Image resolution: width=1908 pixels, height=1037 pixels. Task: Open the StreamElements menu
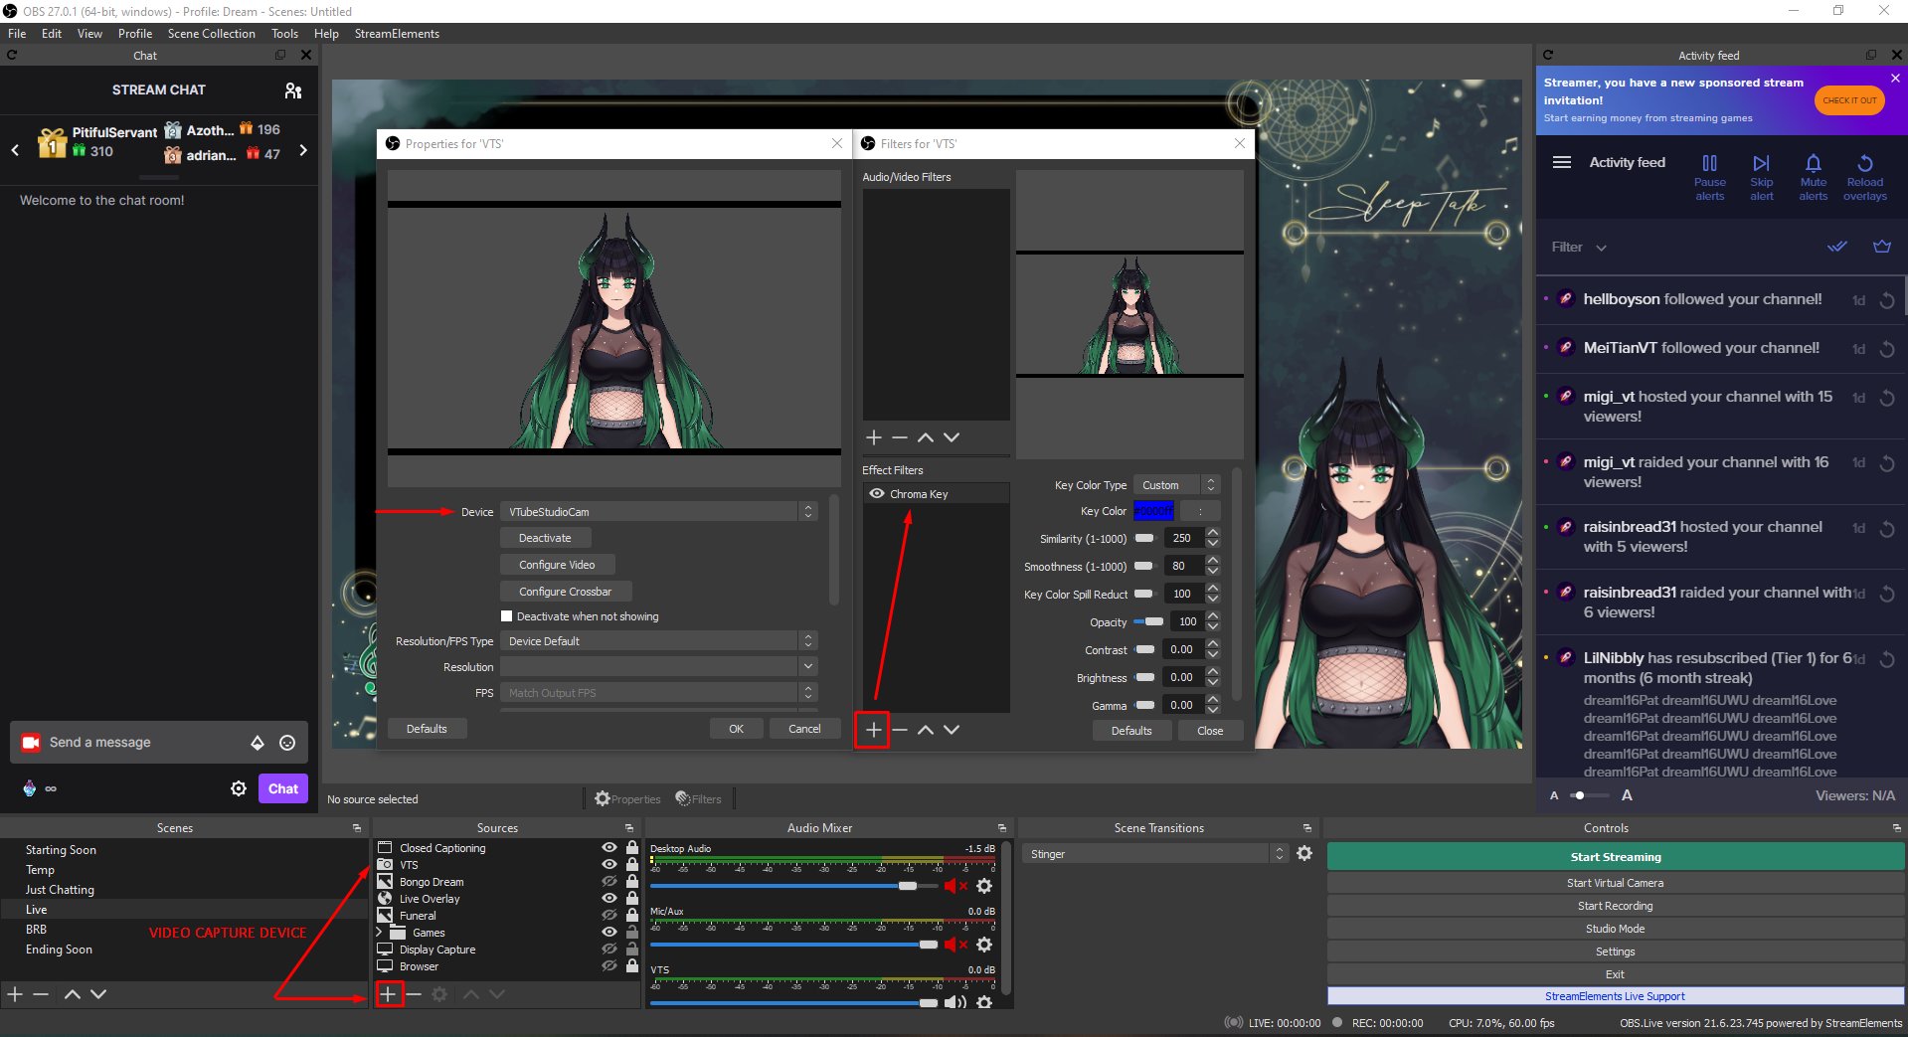coord(397,33)
